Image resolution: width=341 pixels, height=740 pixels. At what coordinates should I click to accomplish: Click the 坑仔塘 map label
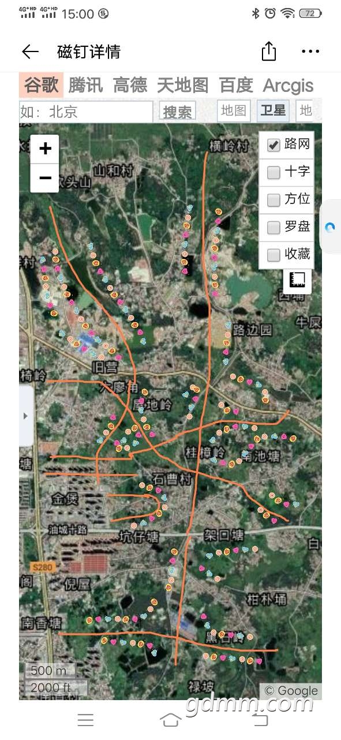(139, 538)
